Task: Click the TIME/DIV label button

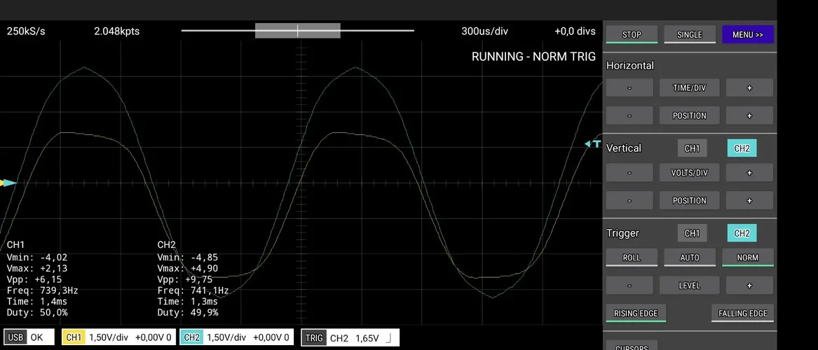Action: tap(689, 88)
